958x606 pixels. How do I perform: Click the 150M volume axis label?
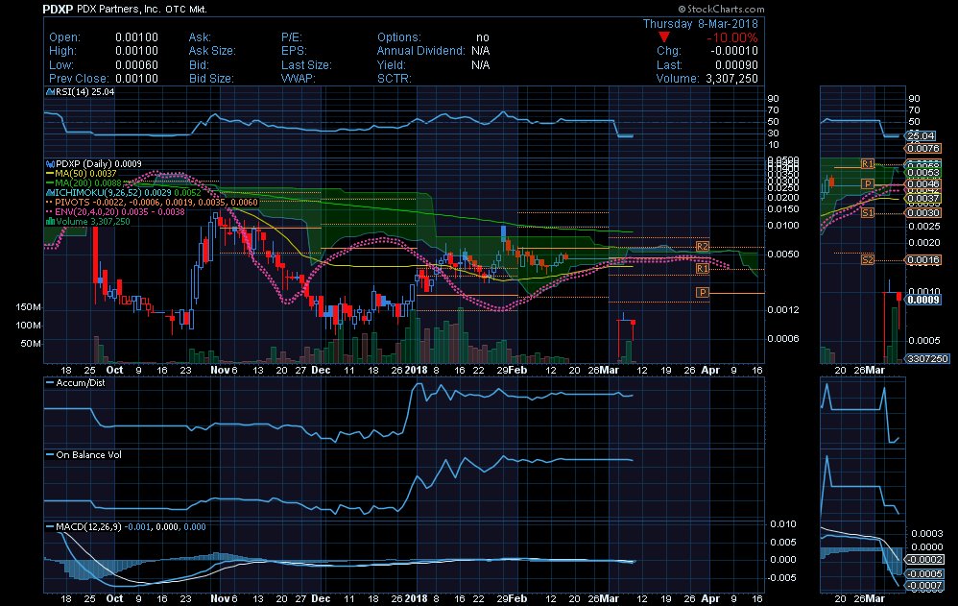pyautogui.click(x=28, y=307)
